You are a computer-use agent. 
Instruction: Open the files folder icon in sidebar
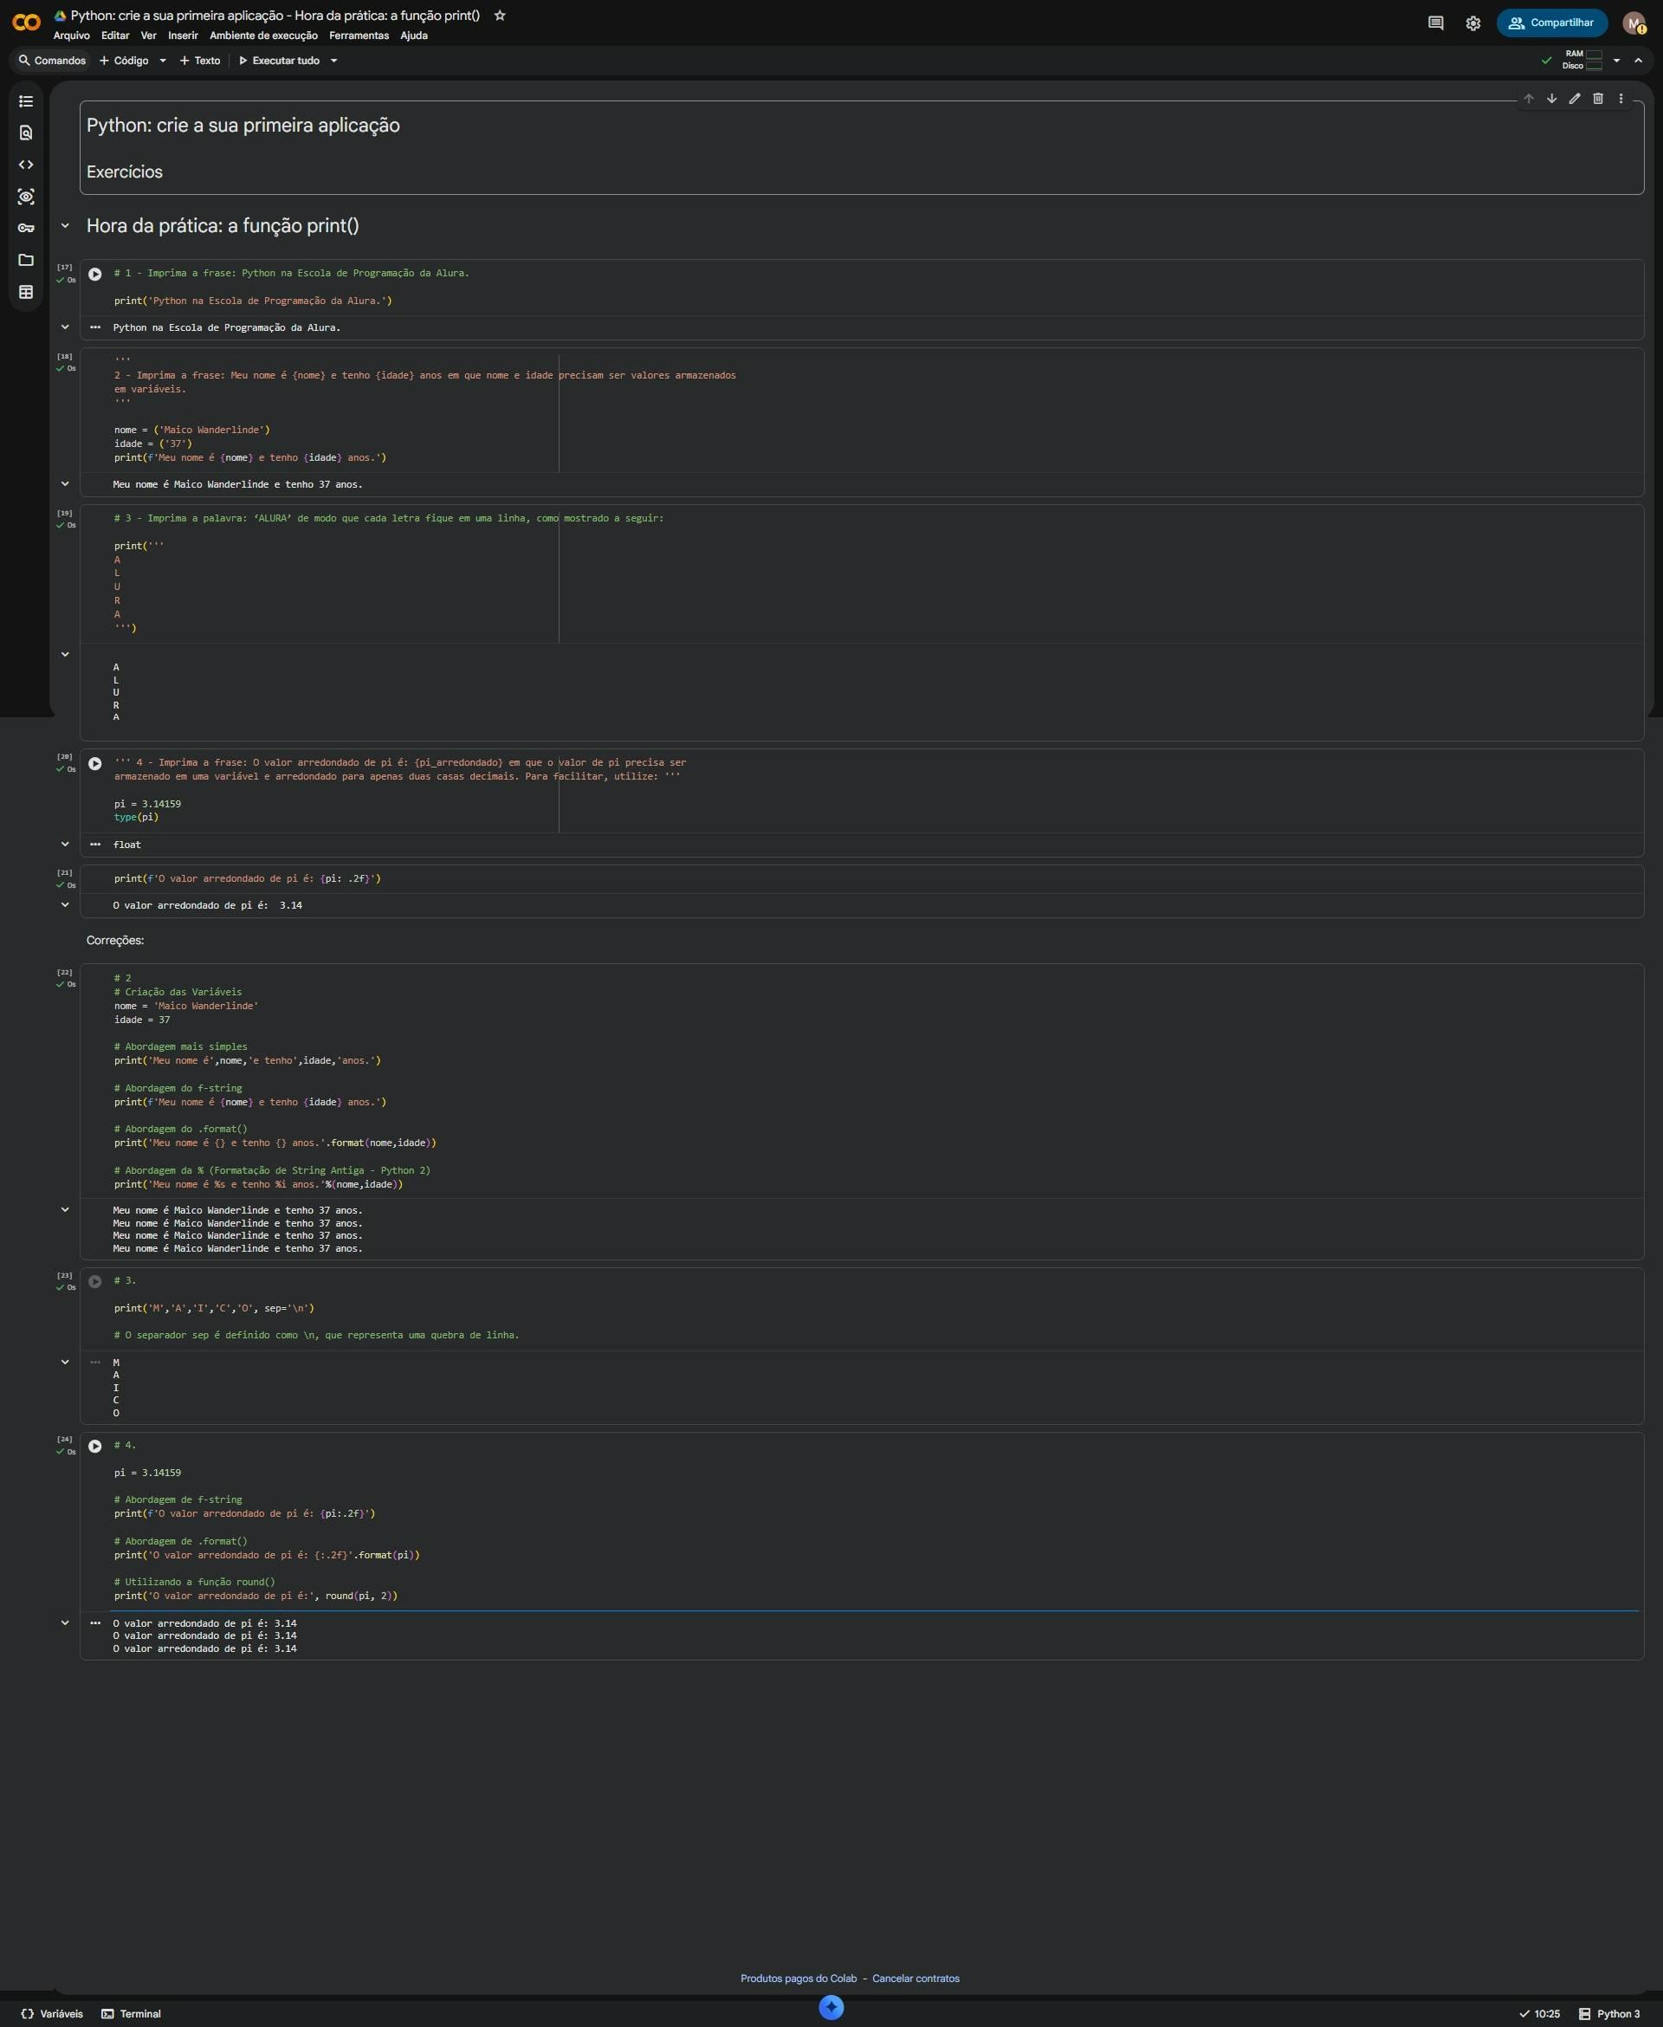coord(26,260)
